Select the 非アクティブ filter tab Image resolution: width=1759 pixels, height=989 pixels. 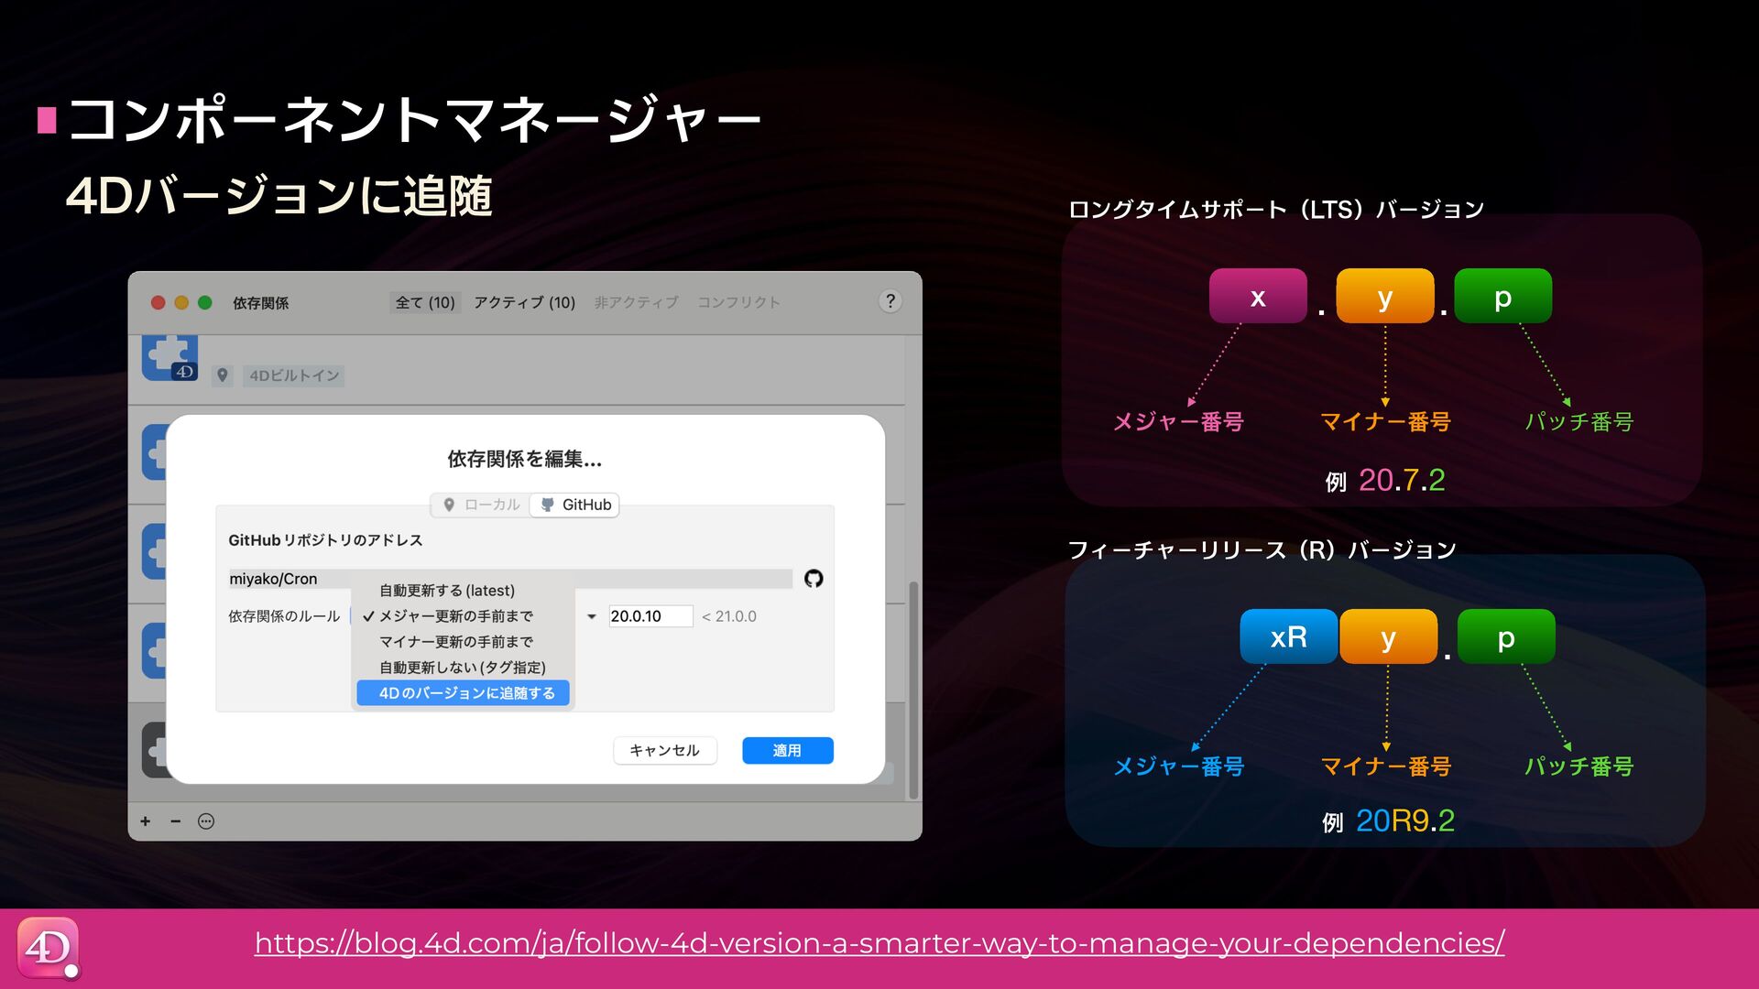636,302
